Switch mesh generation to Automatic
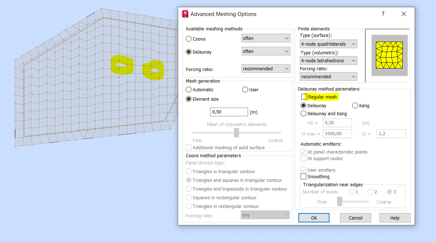The image size is (436, 242). 189,89
